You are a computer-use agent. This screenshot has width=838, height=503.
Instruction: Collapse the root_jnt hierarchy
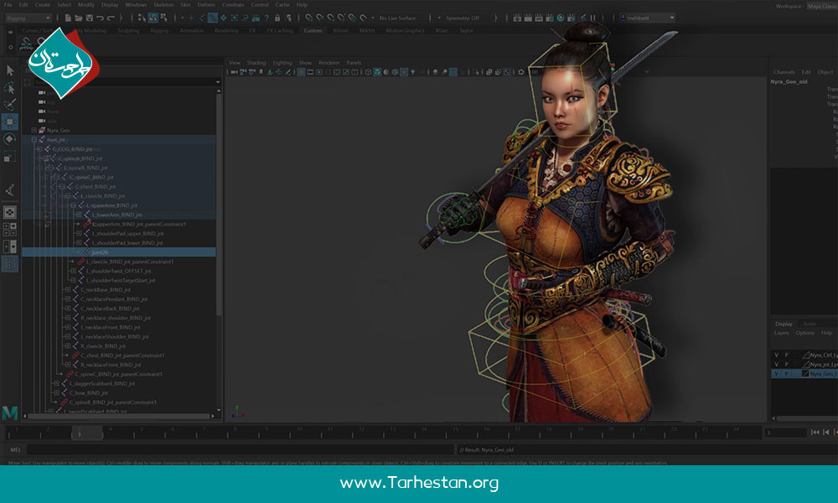(34, 140)
